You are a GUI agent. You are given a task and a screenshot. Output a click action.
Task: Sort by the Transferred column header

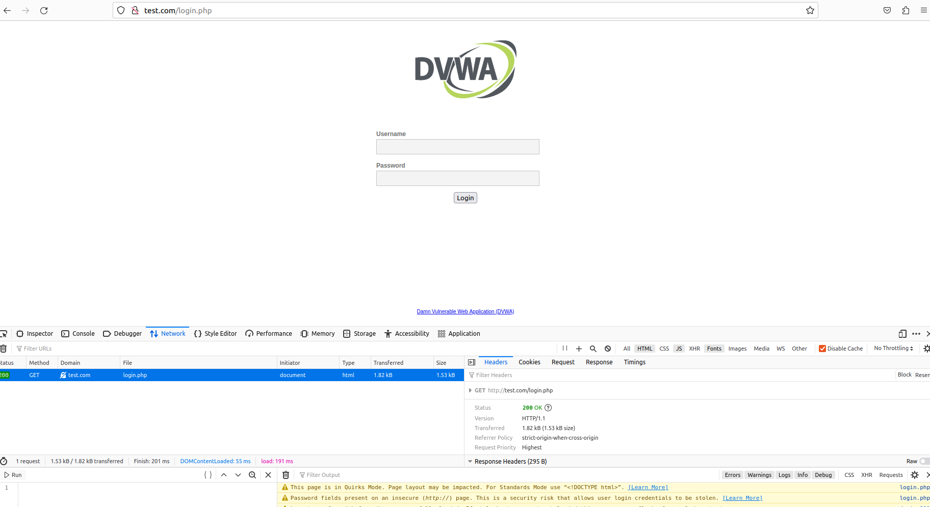click(402, 363)
